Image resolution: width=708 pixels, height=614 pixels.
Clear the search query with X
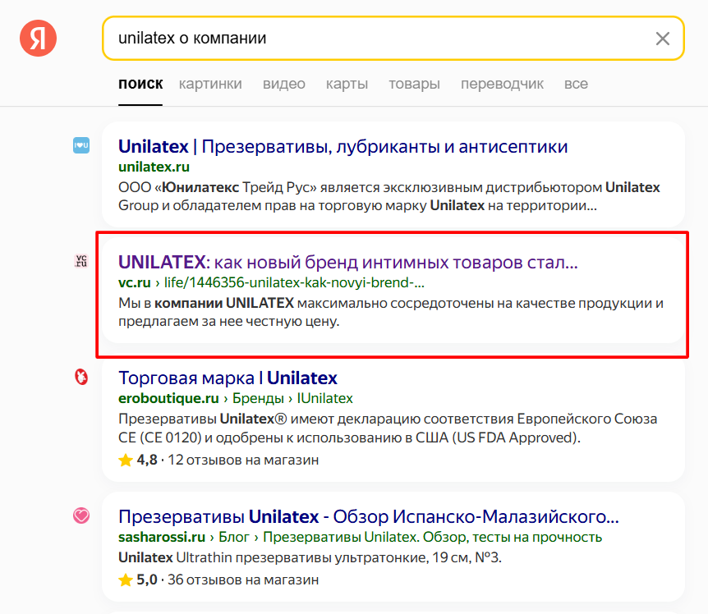662,39
